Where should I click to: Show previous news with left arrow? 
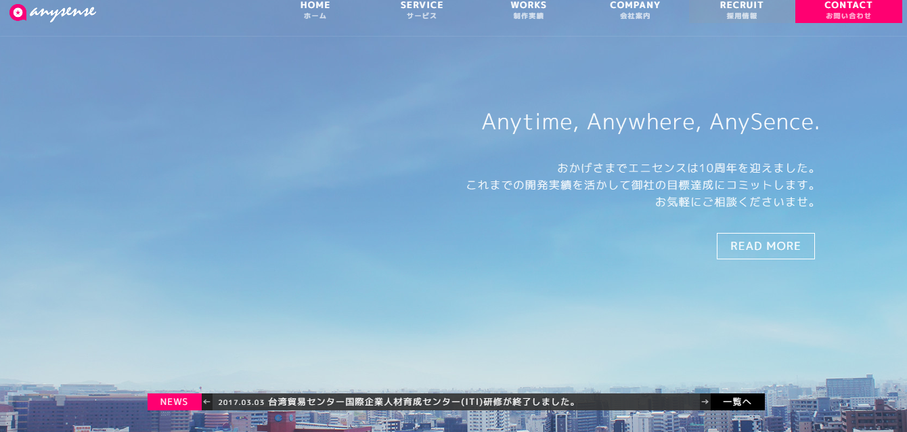(x=207, y=402)
